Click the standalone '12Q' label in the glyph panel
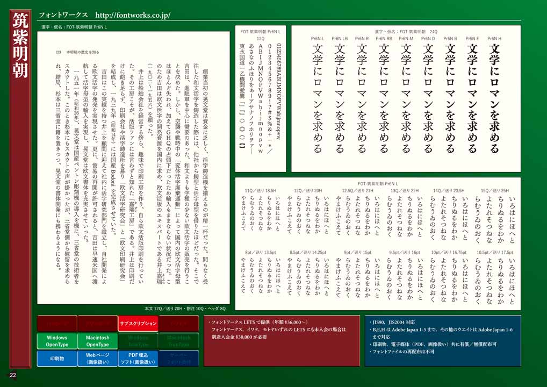Screen dimensions: 547x387 pyautogui.click(x=261, y=38)
